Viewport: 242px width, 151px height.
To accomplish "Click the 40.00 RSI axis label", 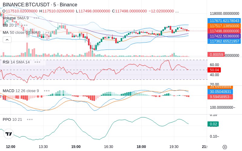I will pyautogui.click(x=214, y=75).
